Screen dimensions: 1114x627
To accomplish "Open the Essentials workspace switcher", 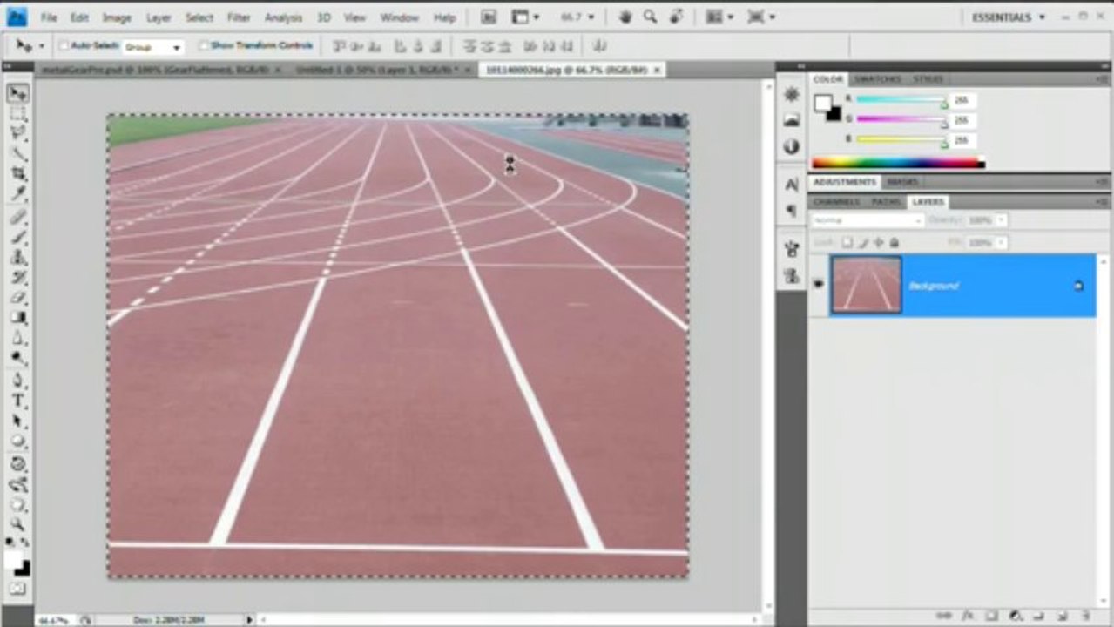I will pyautogui.click(x=1008, y=17).
